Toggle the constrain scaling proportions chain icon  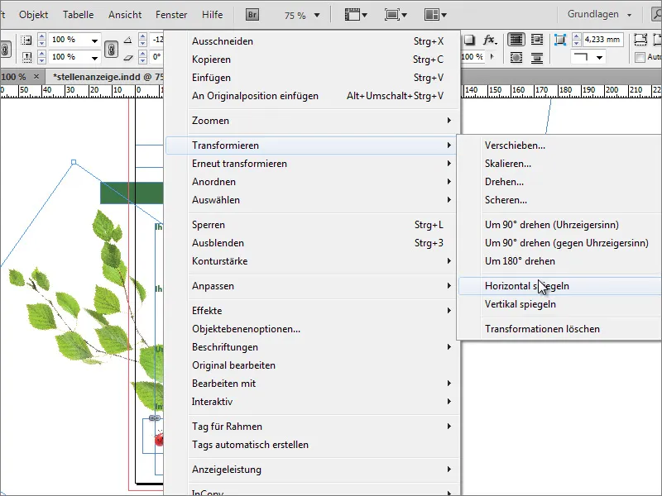[x=111, y=49]
